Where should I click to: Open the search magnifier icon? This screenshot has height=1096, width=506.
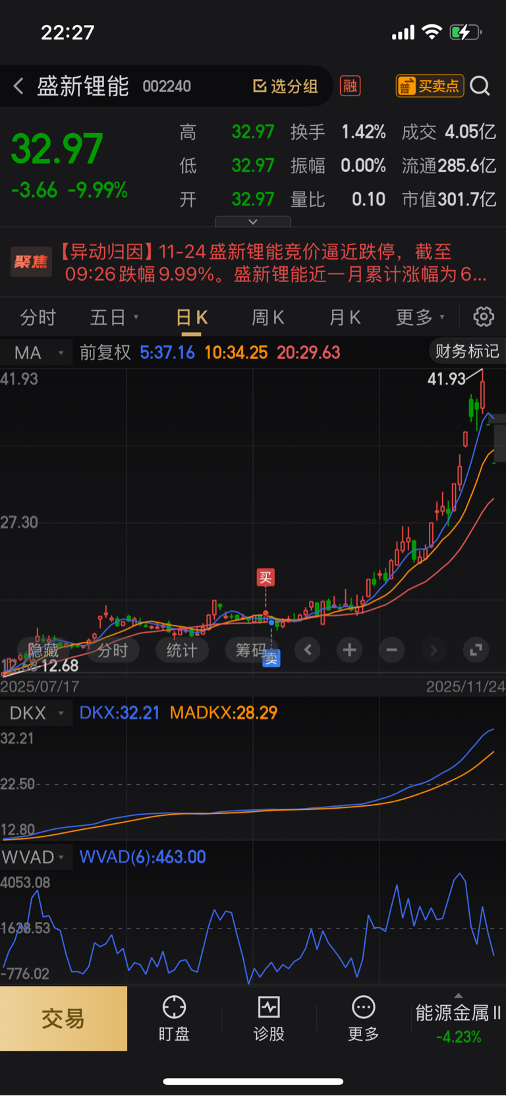coord(480,86)
